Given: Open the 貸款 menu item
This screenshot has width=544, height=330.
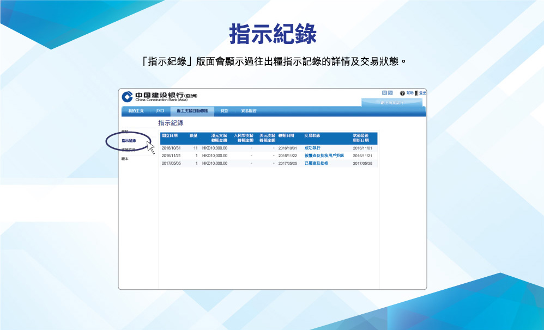Looking at the screenshot, I should pos(224,111).
